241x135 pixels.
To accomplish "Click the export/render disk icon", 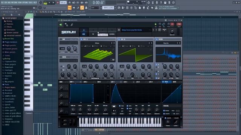I will (x=169, y=3).
